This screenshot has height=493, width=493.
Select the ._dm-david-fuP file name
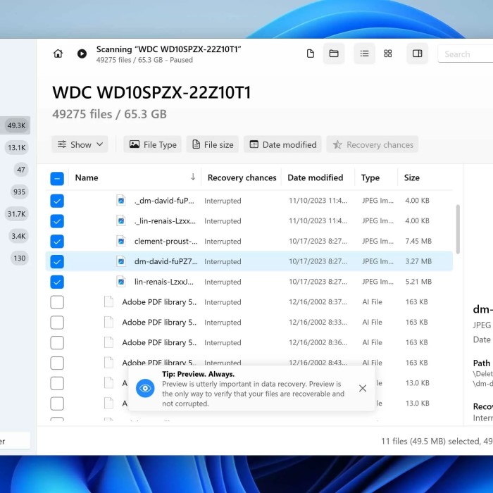(164, 201)
